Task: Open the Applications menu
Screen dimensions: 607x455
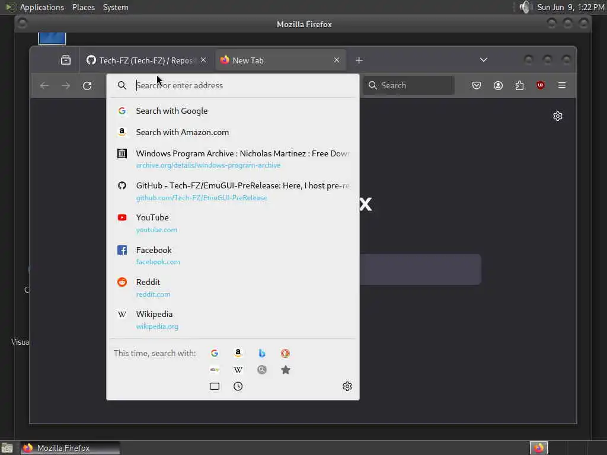Action: tap(42, 7)
